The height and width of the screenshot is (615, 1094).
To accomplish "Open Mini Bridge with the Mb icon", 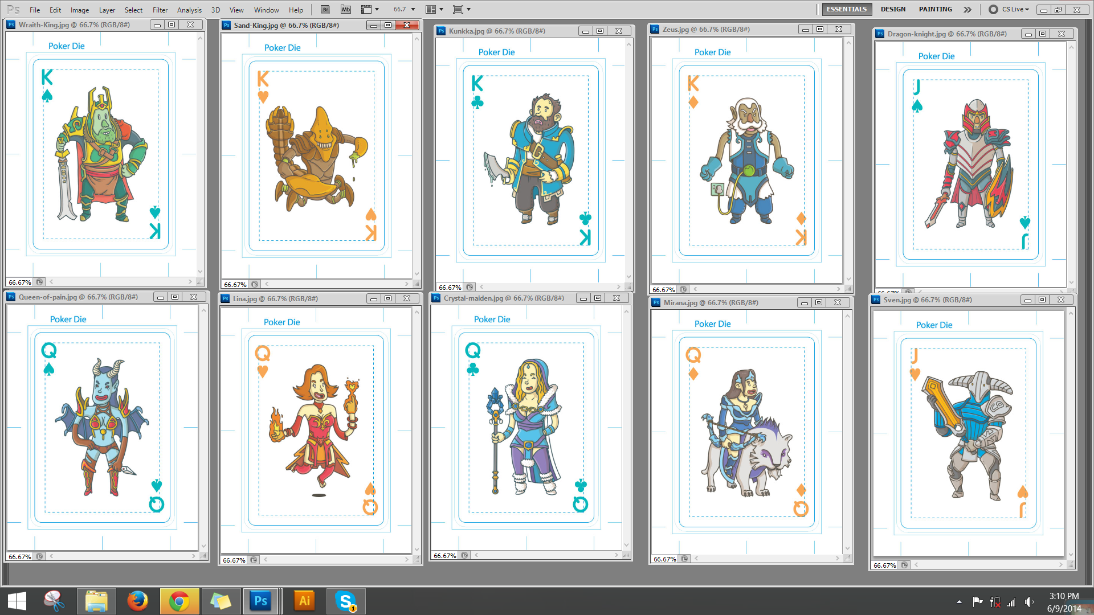I will [346, 9].
